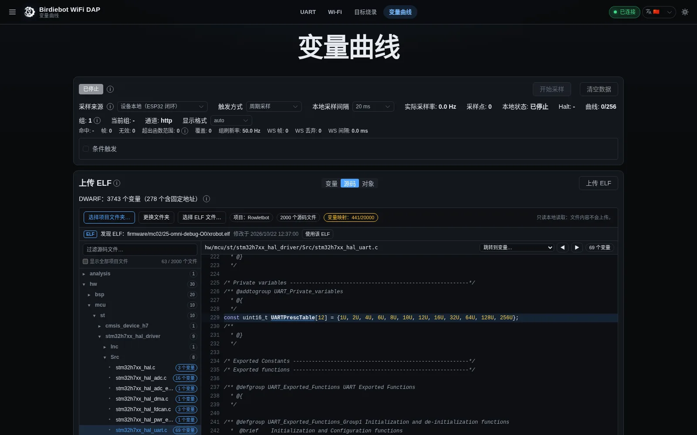The width and height of the screenshot is (697, 435).
Task: Focus the 过滤源码文件 filter field
Action: click(x=140, y=250)
